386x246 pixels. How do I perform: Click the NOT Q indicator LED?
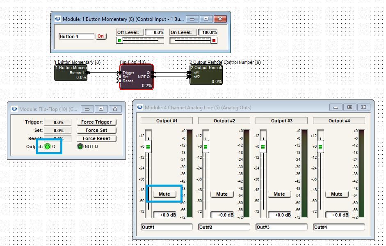80,147
